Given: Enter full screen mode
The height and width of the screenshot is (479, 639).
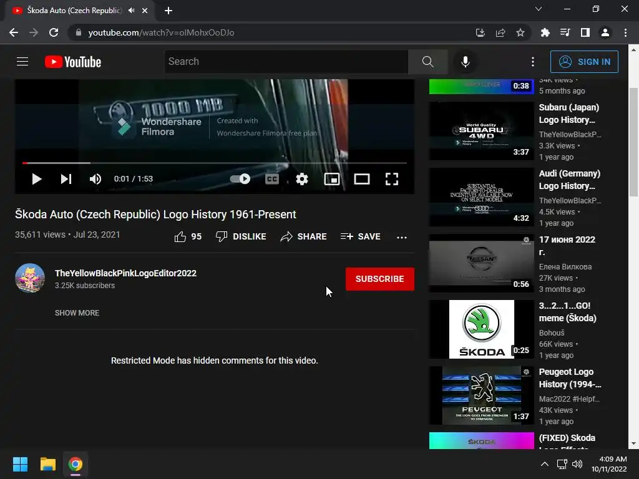Looking at the screenshot, I should coord(392,179).
